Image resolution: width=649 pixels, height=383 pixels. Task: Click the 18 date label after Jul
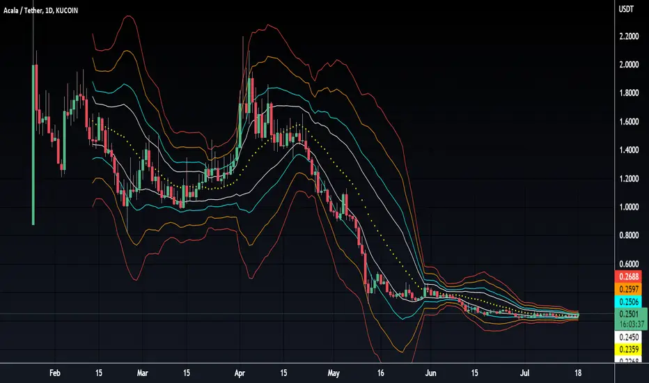(578, 373)
